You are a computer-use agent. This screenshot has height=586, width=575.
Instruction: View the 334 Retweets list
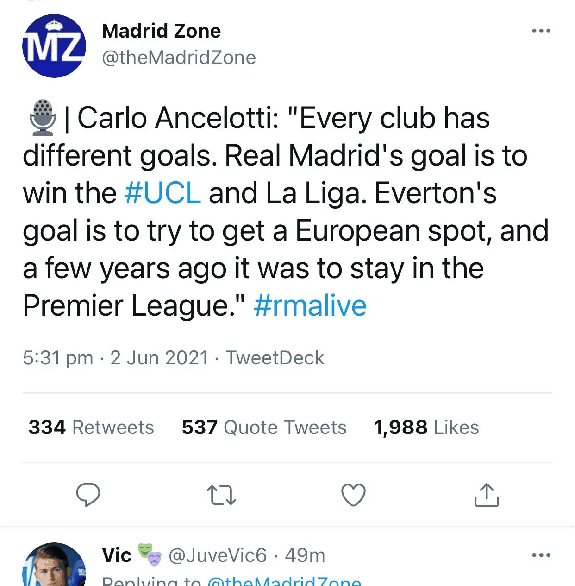pyautogui.click(x=91, y=427)
